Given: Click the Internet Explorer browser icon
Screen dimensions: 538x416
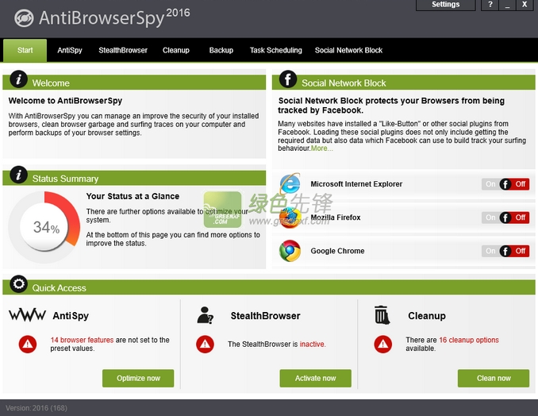Looking at the screenshot, I should tap(290, 184).
